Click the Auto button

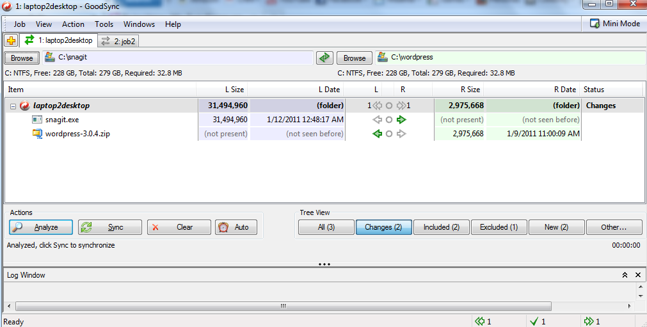tap(236, 227)
